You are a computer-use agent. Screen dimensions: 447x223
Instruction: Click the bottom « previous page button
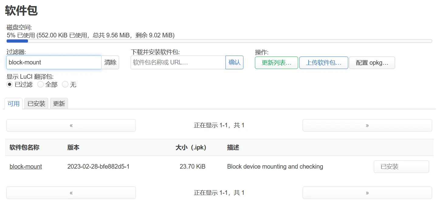(71, 193)
